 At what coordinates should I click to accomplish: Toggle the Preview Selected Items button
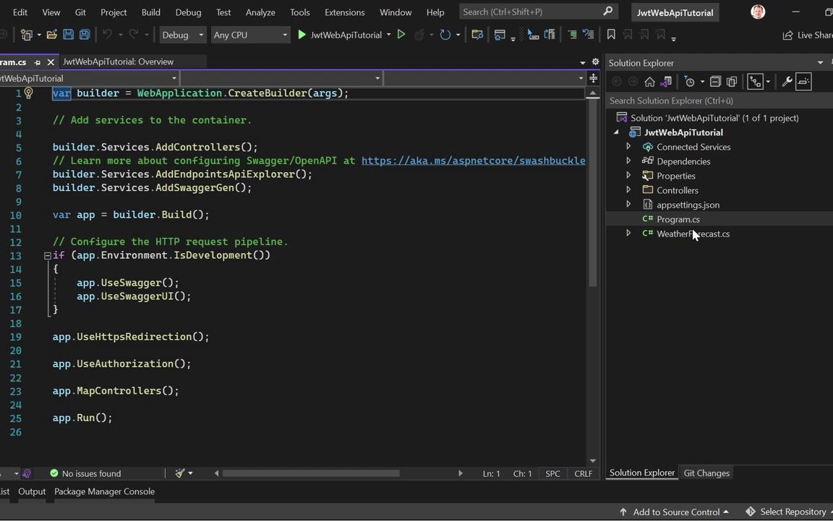[803, 82]
